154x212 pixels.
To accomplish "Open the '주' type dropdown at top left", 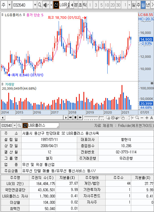I will [x=9, y=5].
